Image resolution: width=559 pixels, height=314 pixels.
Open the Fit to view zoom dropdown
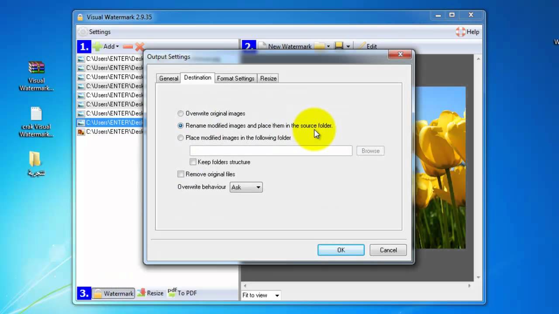pyautogui.click(x=261, y=295)
